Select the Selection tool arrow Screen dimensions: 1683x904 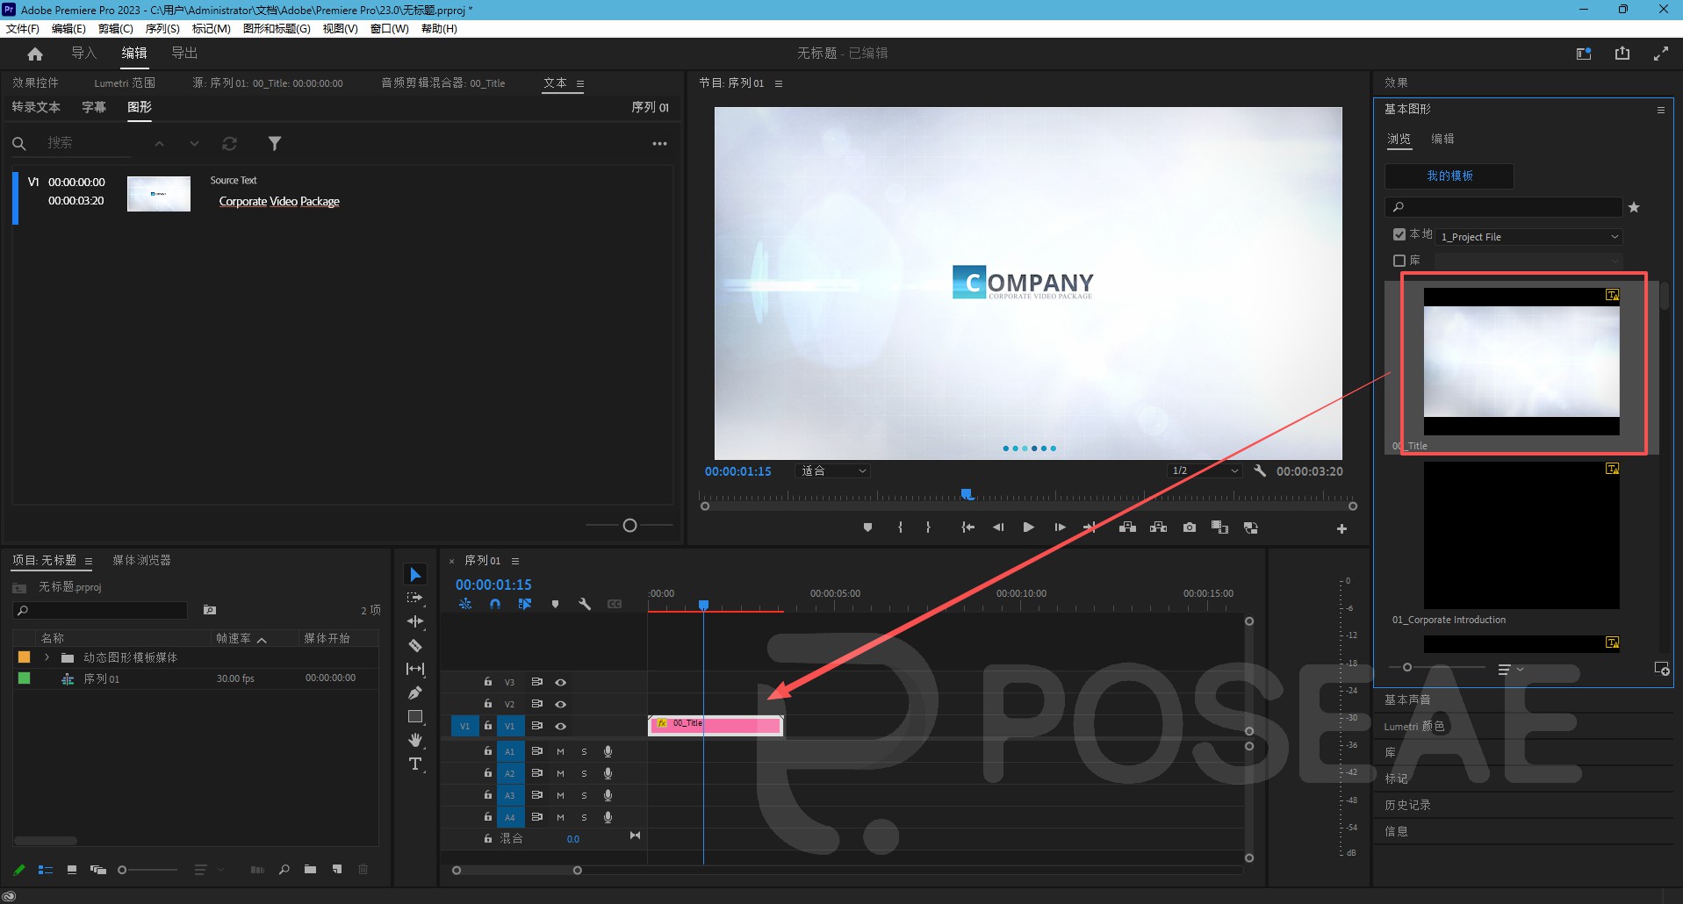point(415,575)
